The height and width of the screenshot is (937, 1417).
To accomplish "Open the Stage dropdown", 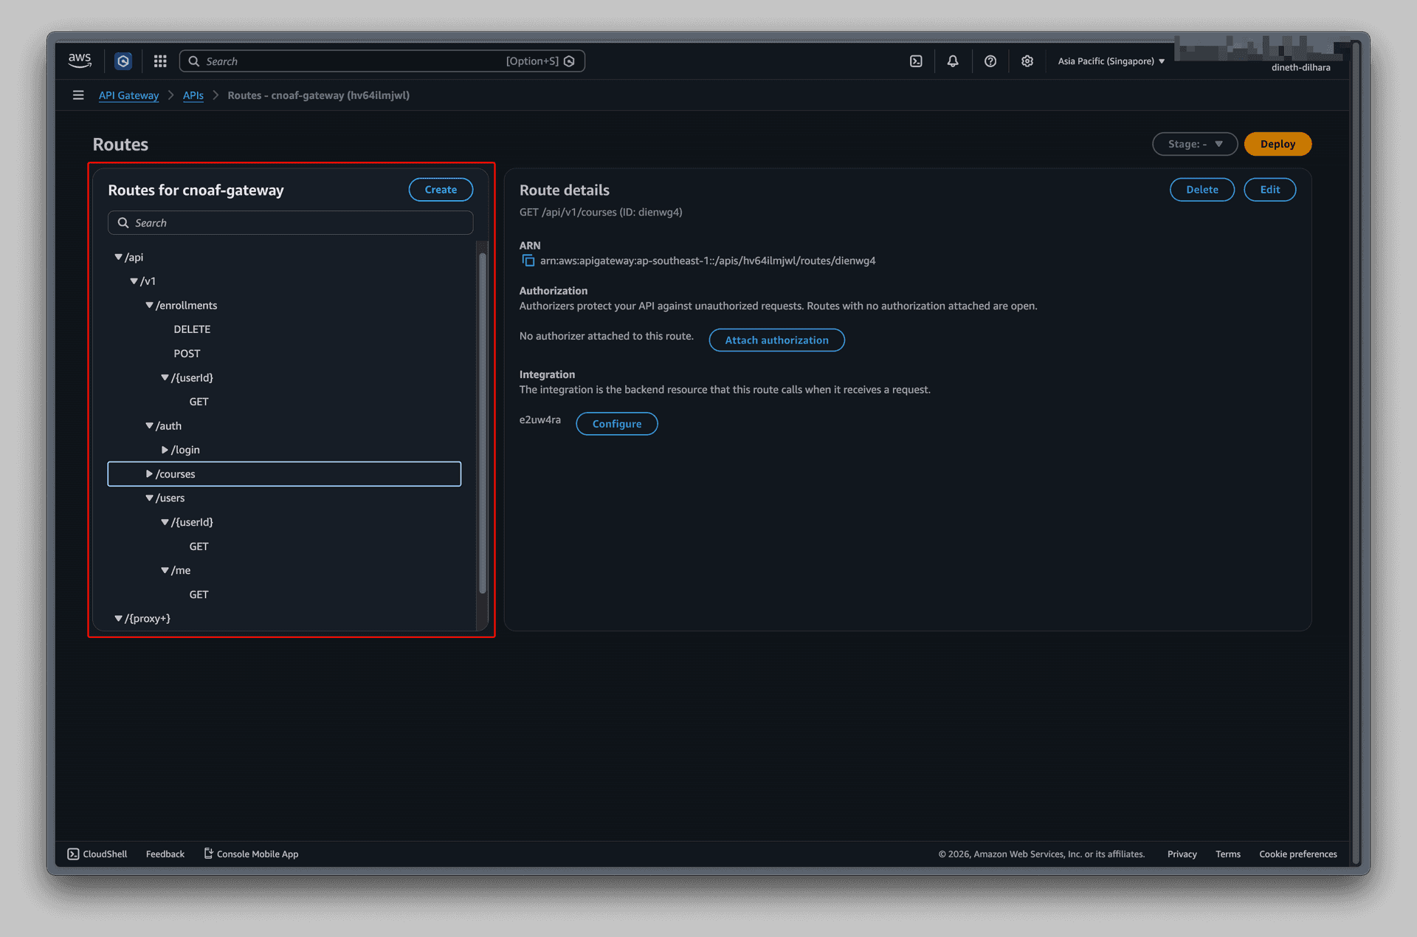I will coord(1195,144).
